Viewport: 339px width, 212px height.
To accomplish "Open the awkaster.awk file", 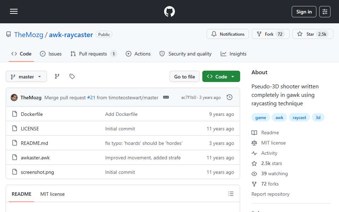I will [35, 158].
